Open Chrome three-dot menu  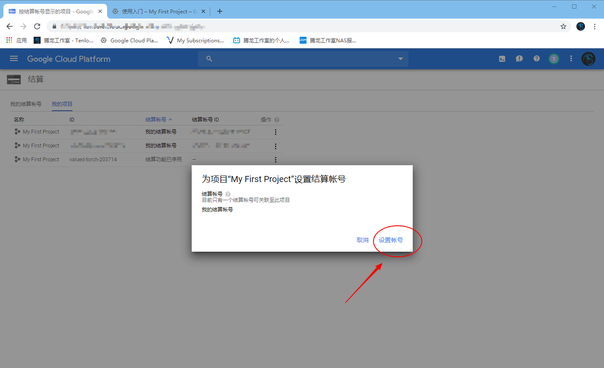point(595,26)
